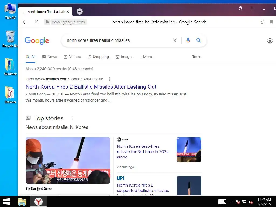Open the touch keyboard tray icon
The height and width of the screenshot is (207, 276).
(x=222, y=202)
